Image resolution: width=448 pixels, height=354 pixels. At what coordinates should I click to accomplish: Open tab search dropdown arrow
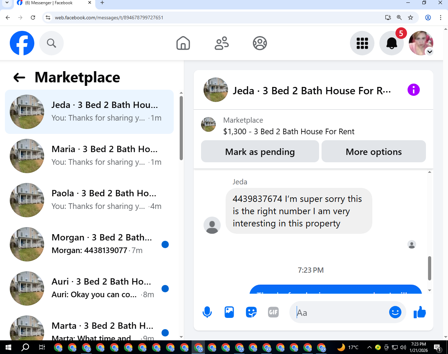7,3
